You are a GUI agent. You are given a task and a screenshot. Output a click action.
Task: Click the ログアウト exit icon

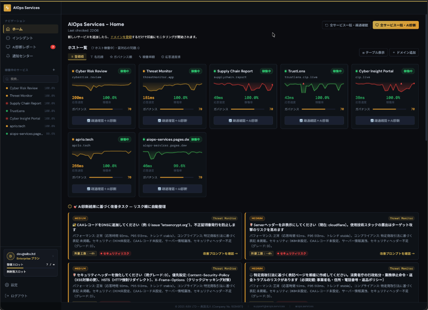(7, 296)
